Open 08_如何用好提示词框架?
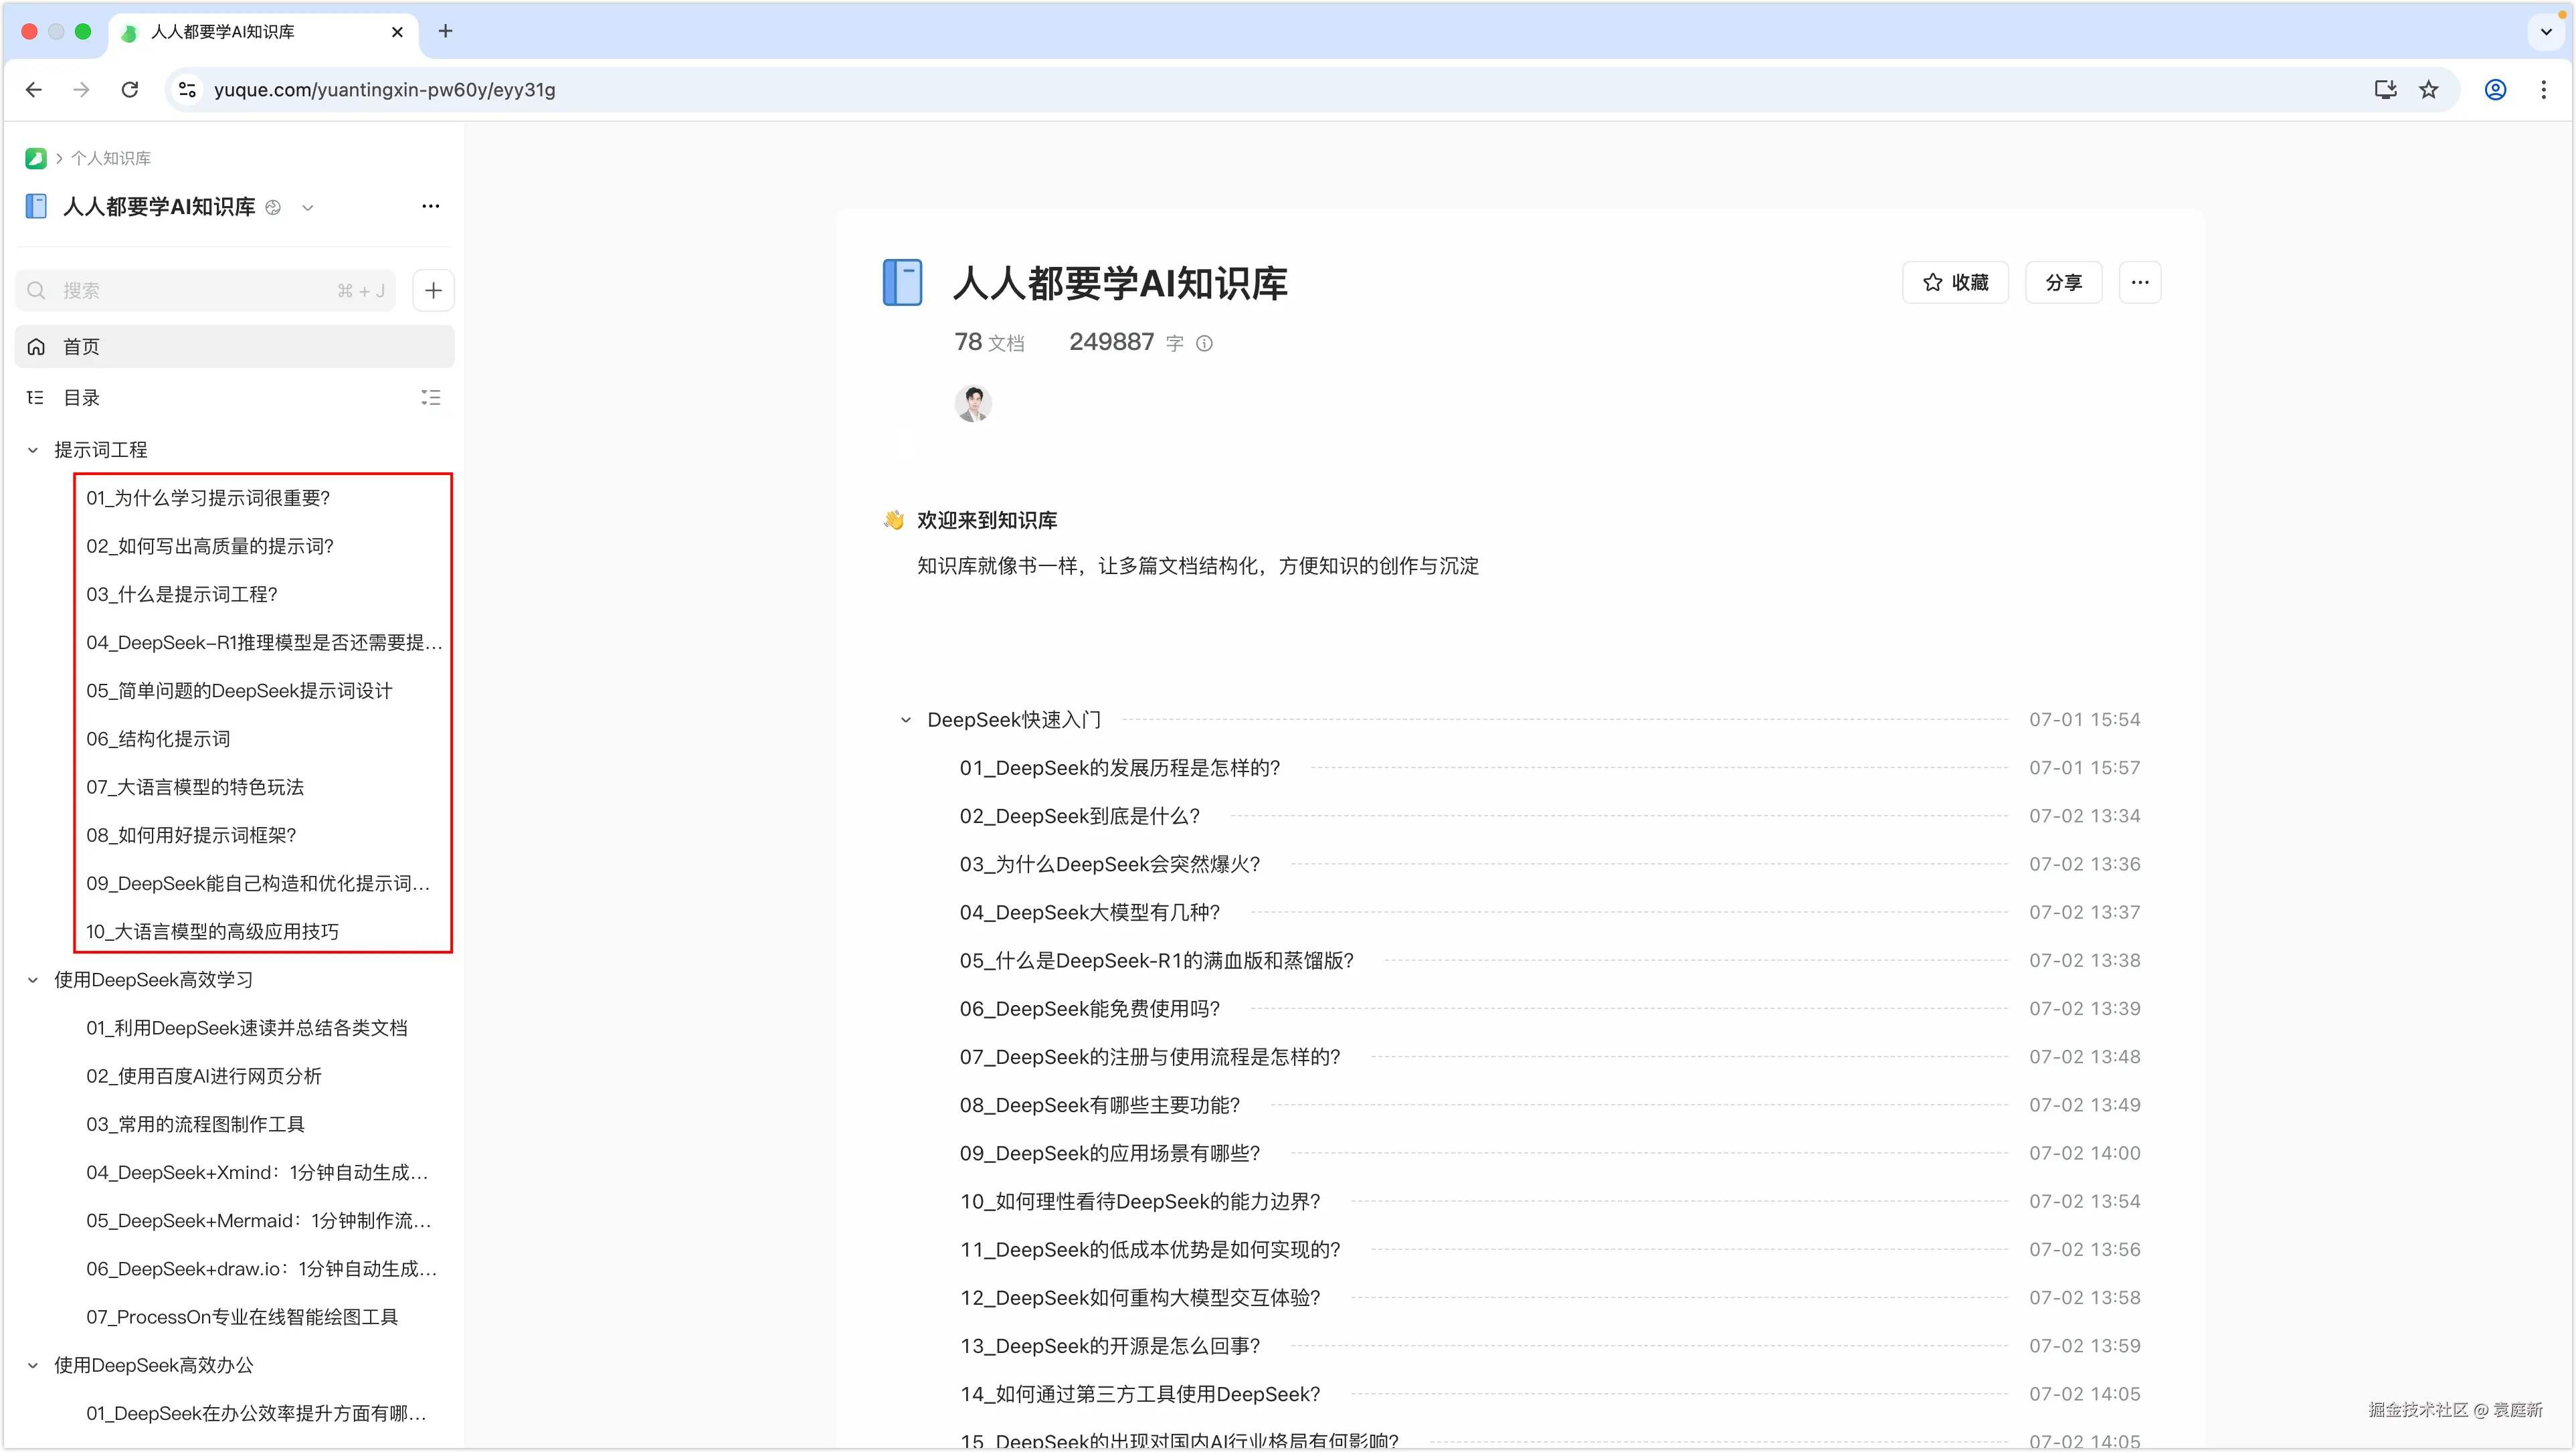 [x=191, y=835]
